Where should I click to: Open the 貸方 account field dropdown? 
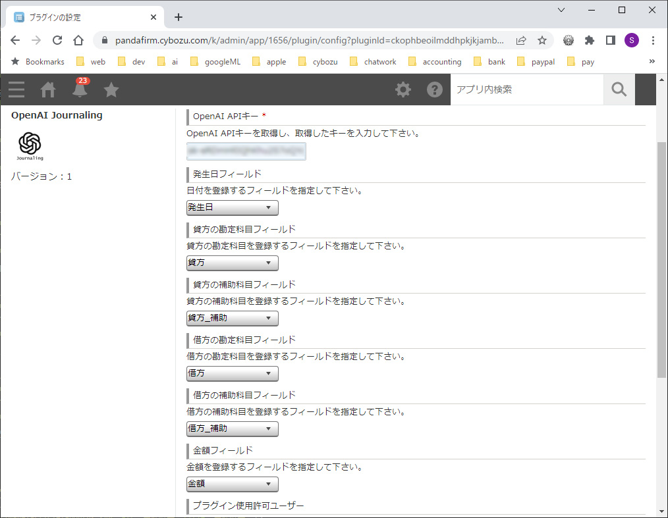pos(233,263)
